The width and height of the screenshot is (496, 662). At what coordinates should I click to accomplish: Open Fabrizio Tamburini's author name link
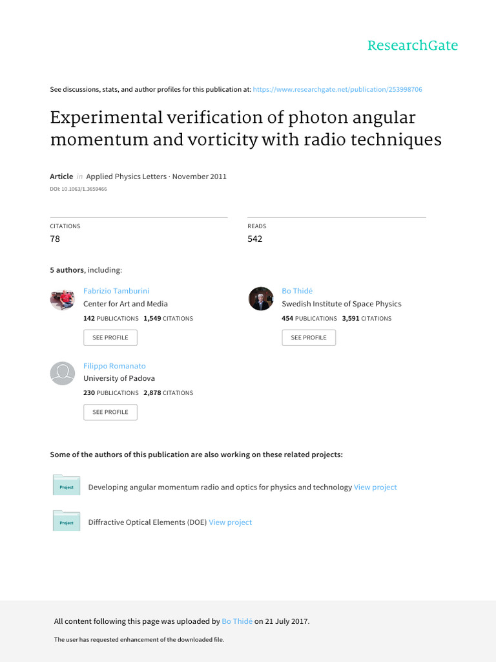(x=116, y=291)
